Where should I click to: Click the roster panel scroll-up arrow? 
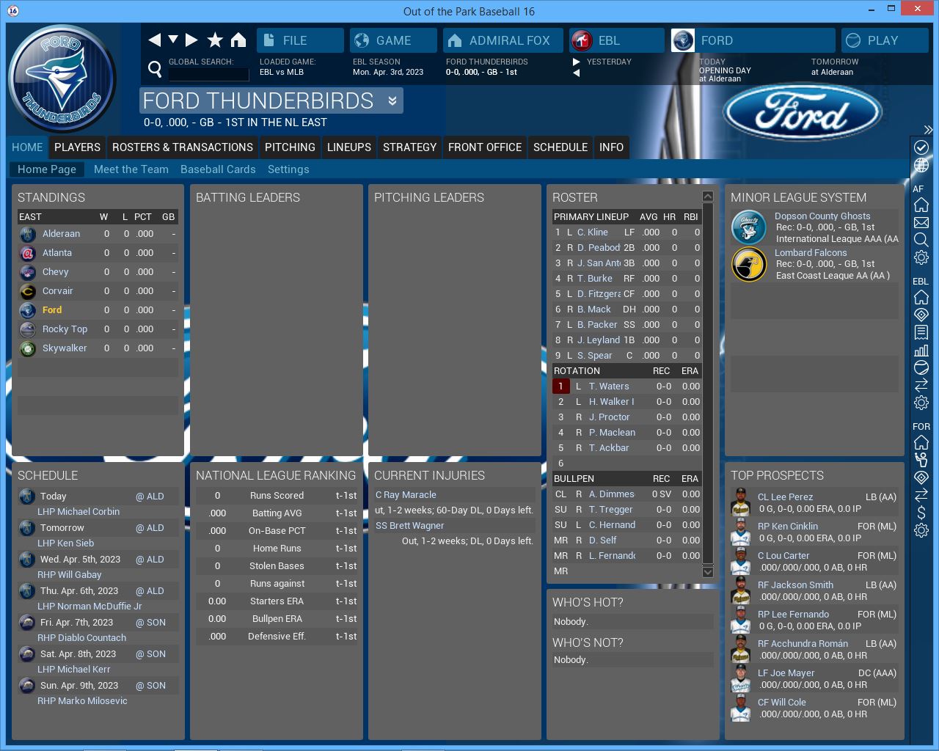708,197
